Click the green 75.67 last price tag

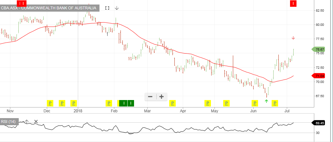coord(318,49)
